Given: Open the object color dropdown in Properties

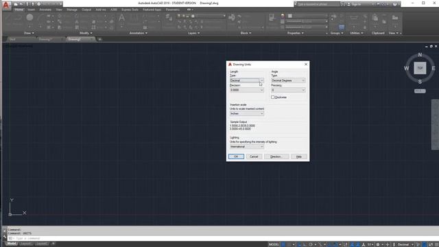Looking at the screenshot, I should 308,16.
